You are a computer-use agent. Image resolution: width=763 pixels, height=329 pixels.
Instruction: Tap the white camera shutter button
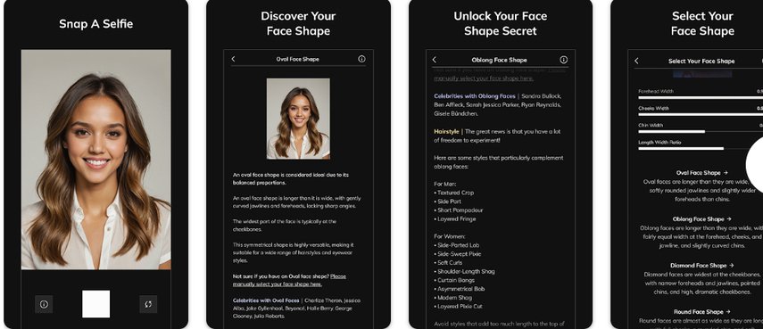tap(95, 304)
